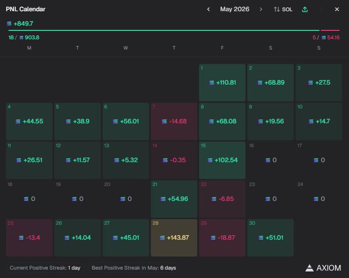Select day 9 cell showing +19.56
The width and height of the screenshot is (349, 278).
[x=270, y=121]
